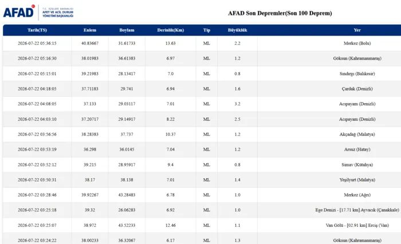401x244 pixels.
Task: Click latitude value 38.01983
Action: 90,58
